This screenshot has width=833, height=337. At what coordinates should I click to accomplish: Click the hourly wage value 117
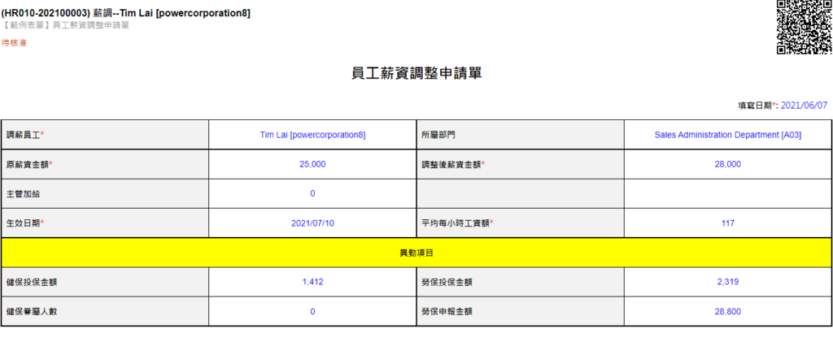tap(728, 223)
